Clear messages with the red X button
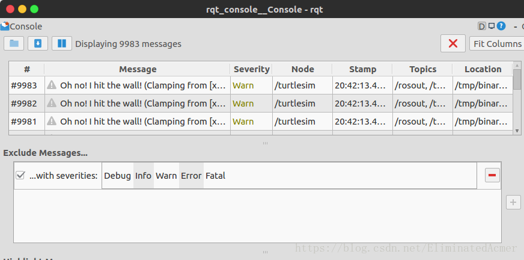 (x=453, y=43)
